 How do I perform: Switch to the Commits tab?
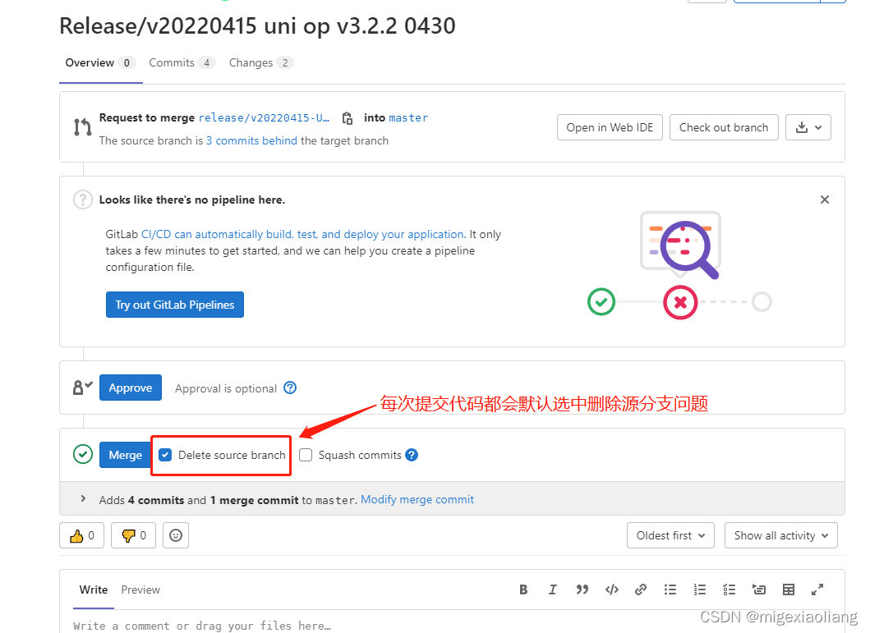tap(182, 62)
